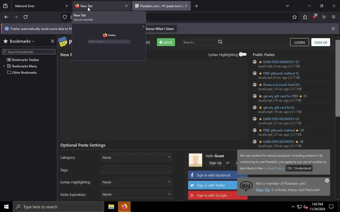The height and width of the screenshot is (212, 340).
Task: Open the Extensions puzzle icon
Action: pos(305,17)
